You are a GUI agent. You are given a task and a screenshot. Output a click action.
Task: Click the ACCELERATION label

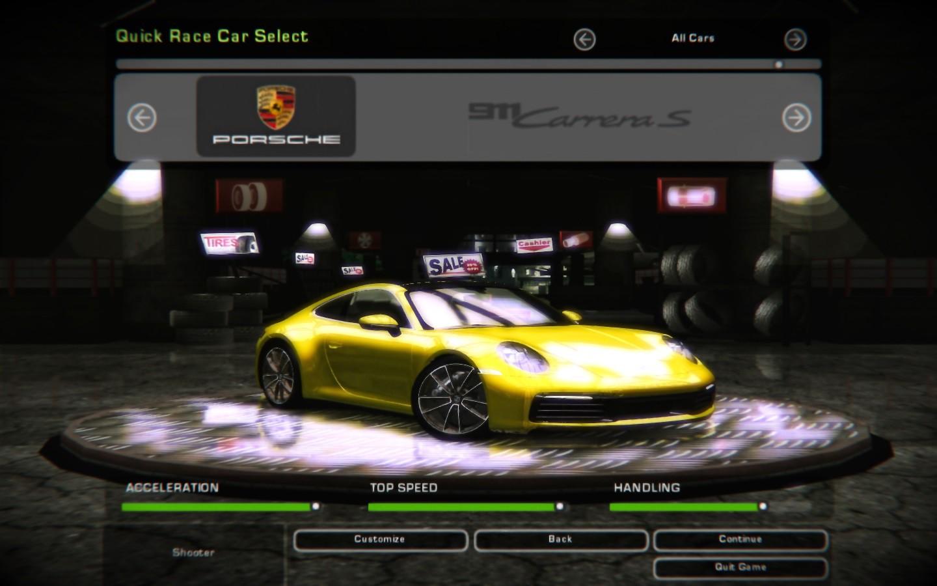tap(172, 488)
